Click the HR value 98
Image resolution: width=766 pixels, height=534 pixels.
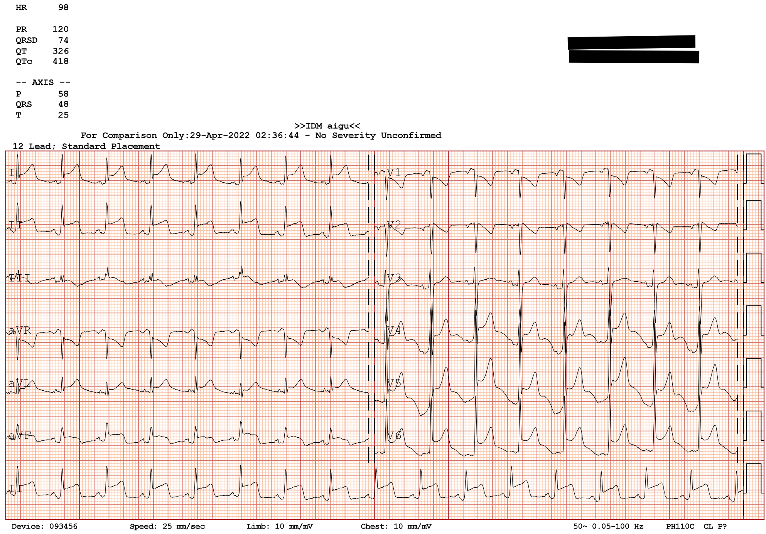[x=63, y=7]
